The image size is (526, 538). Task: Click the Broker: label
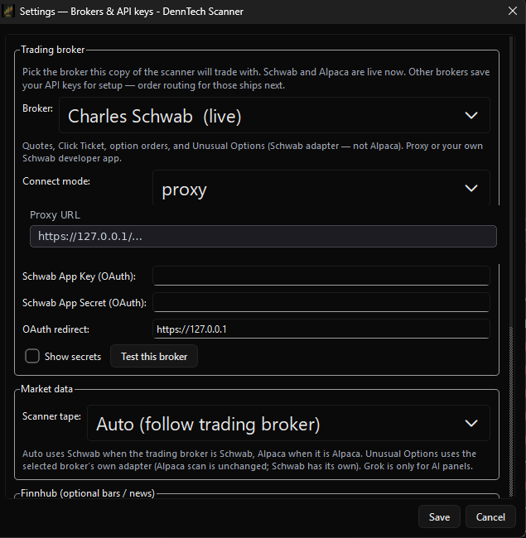coord(37,108)
